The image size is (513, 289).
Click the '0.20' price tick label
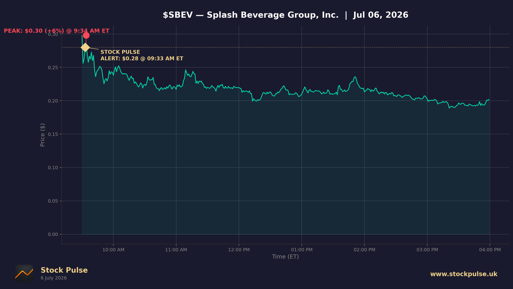pos(53,101)
